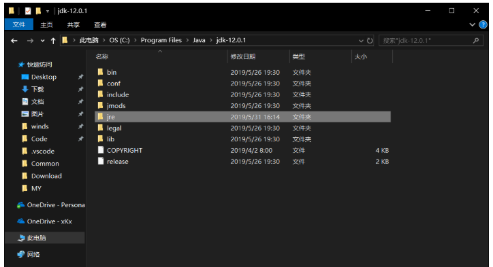Go up one folder level
This screenshot has width=493, height=267.
click(53, 41)
